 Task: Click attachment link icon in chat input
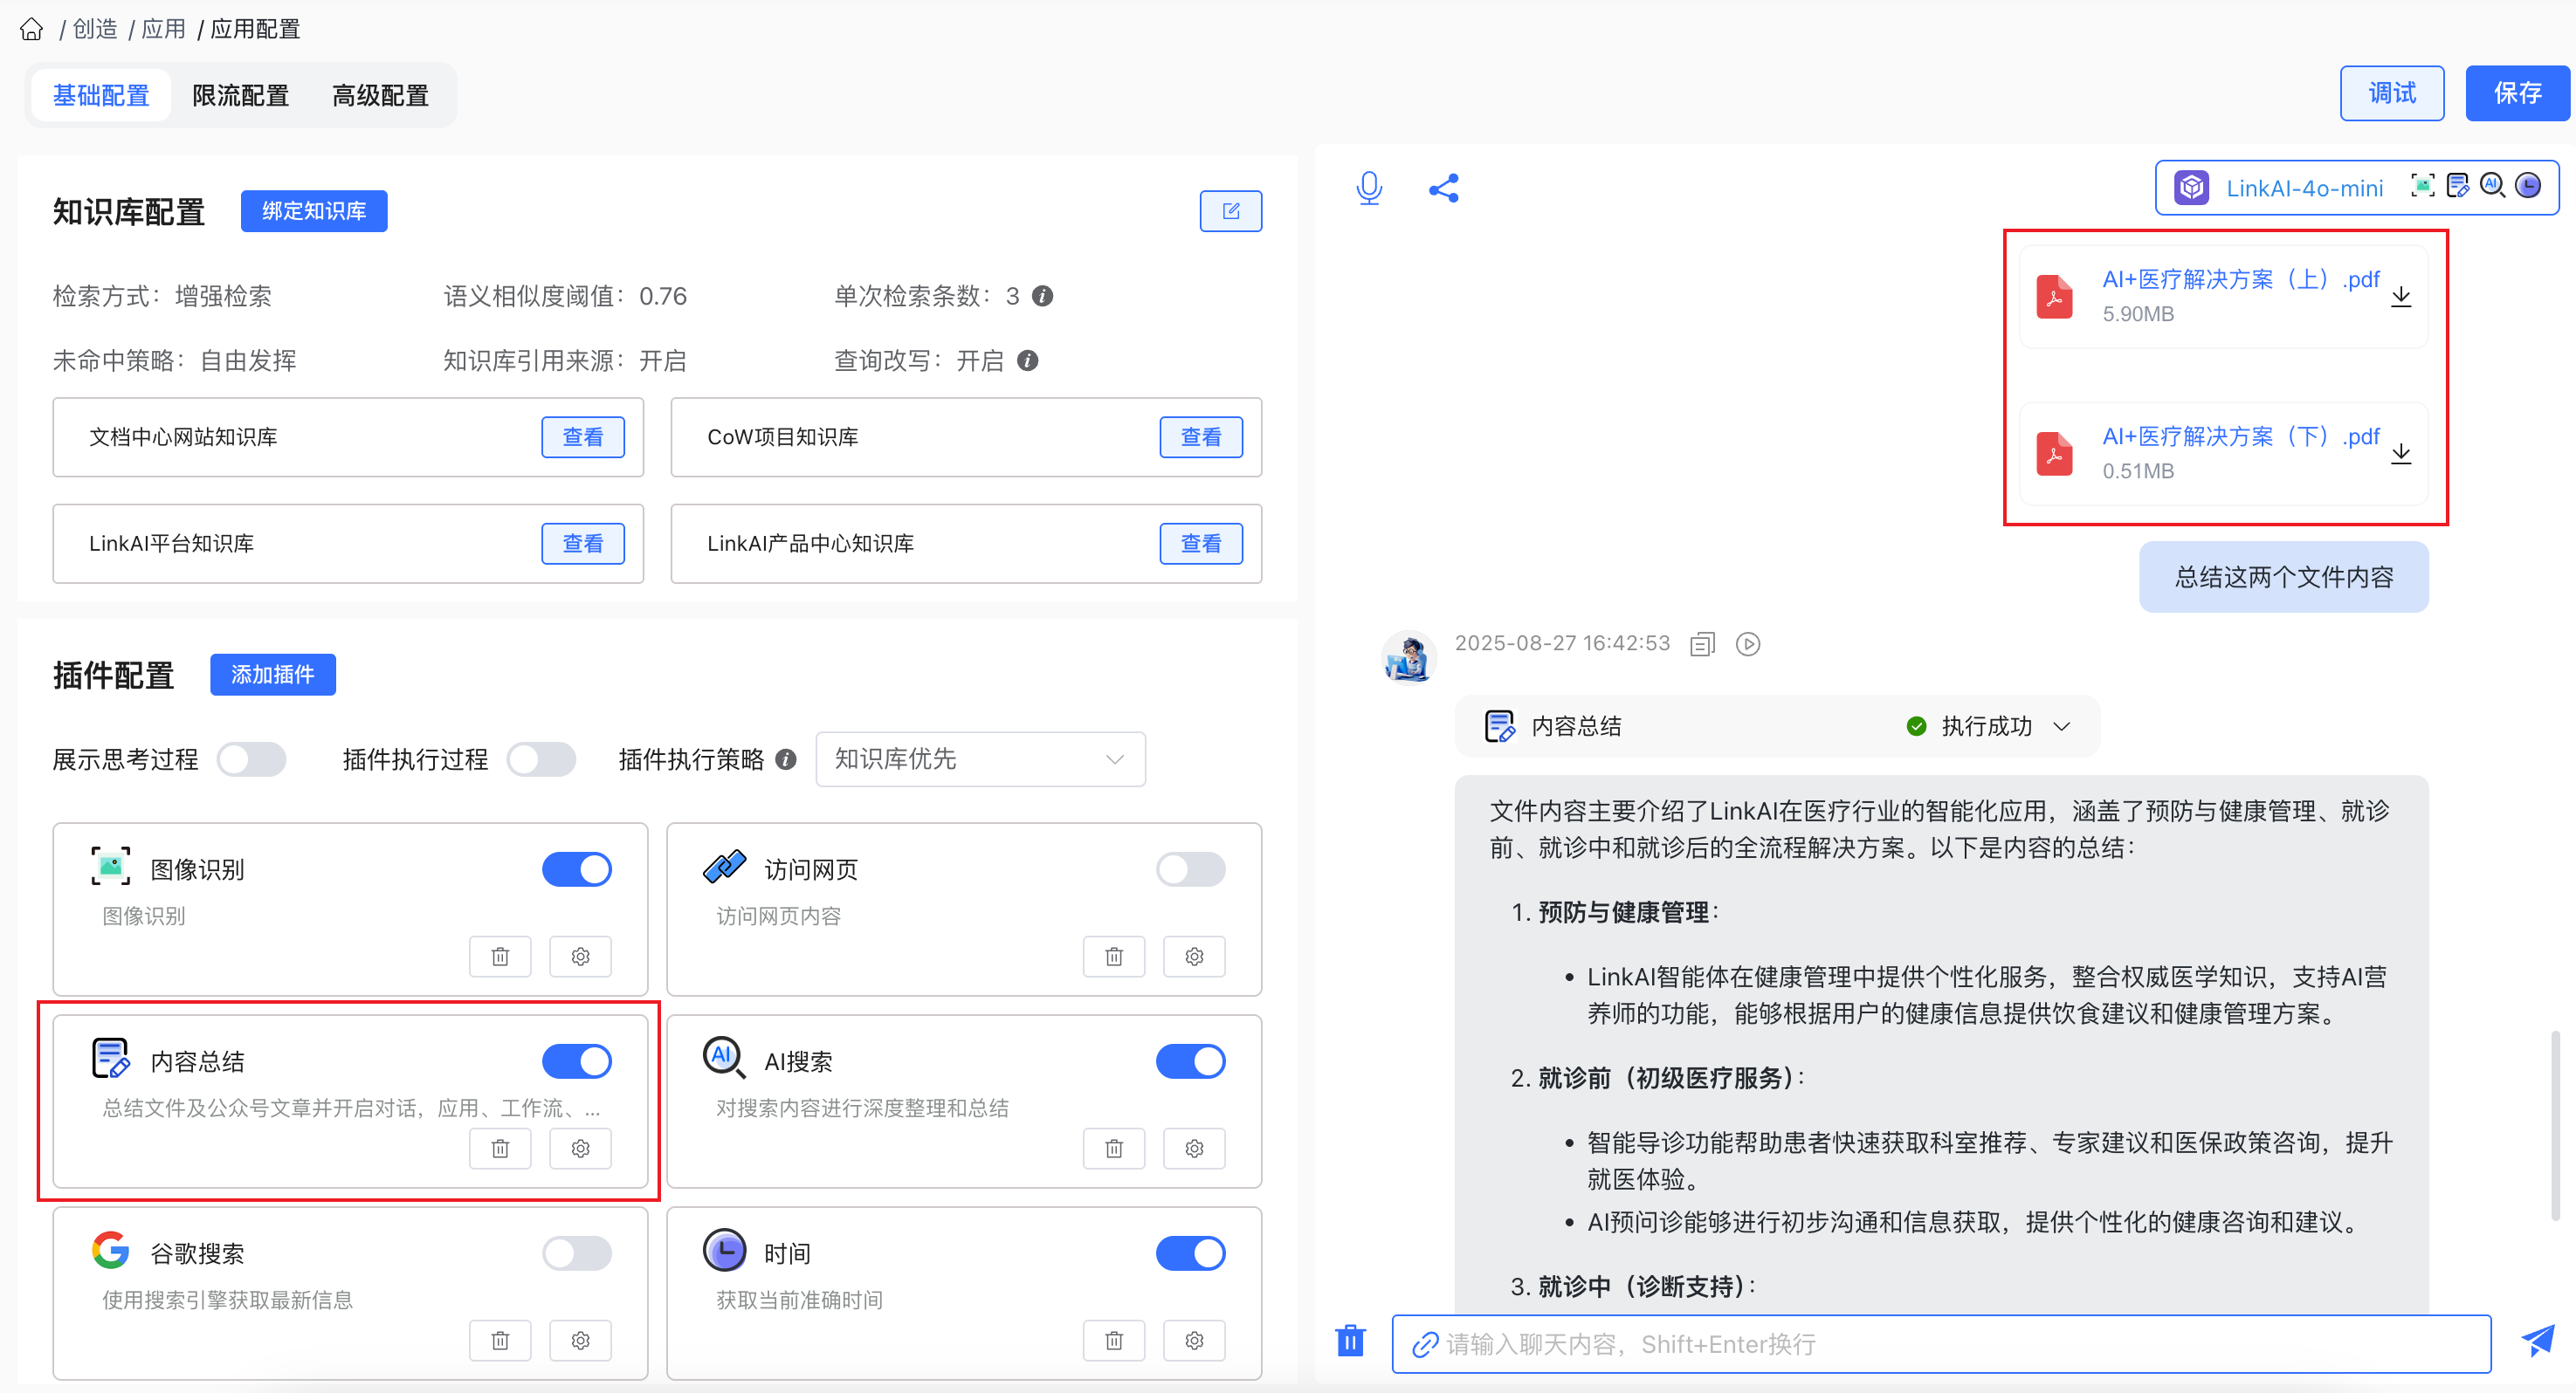(1424, 1345)
